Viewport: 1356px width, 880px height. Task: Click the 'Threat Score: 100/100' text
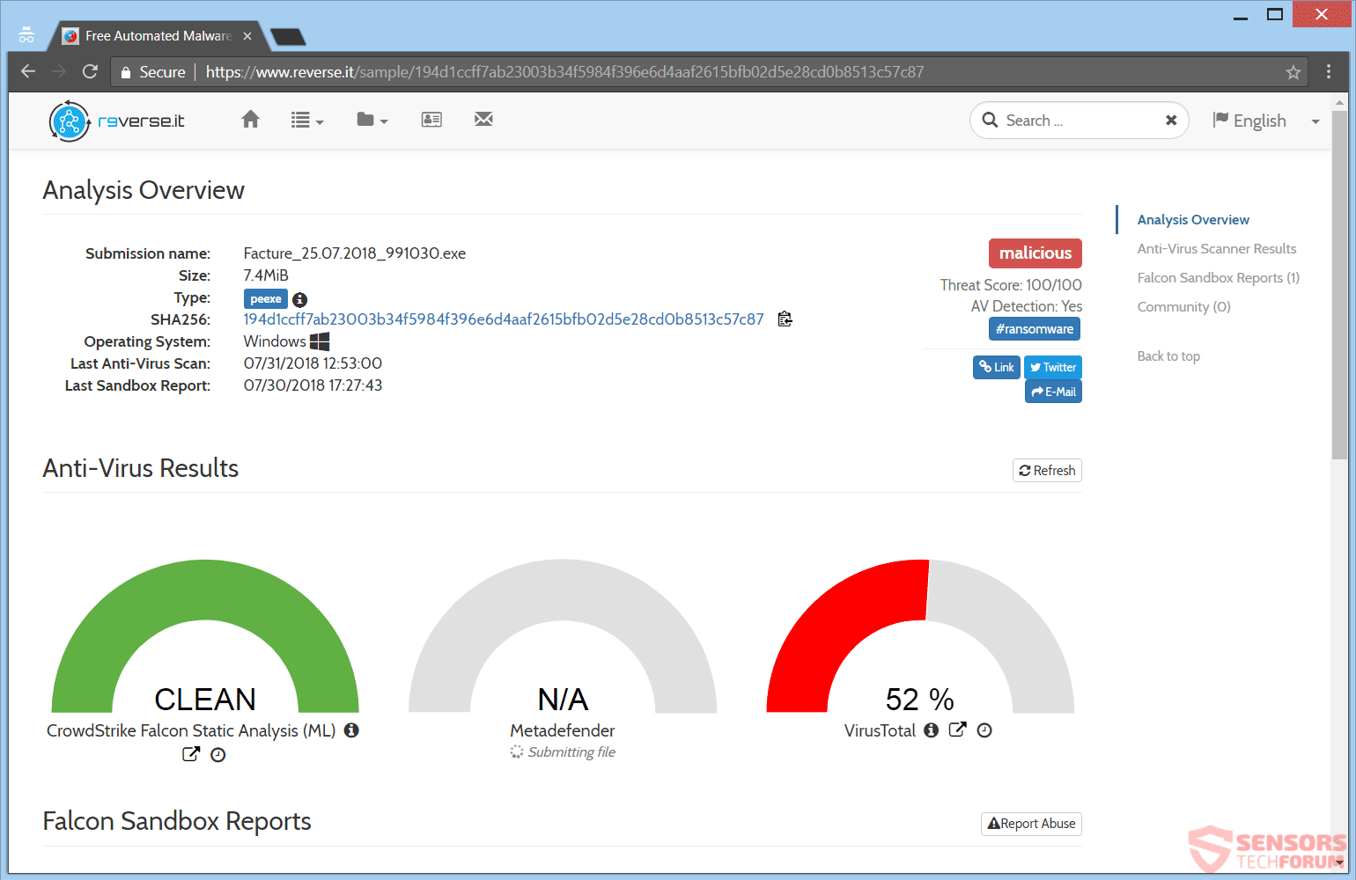tap(1011, 285)
